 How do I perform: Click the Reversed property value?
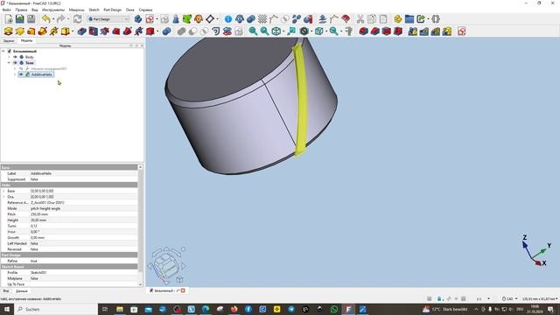[x=84, y=249]
